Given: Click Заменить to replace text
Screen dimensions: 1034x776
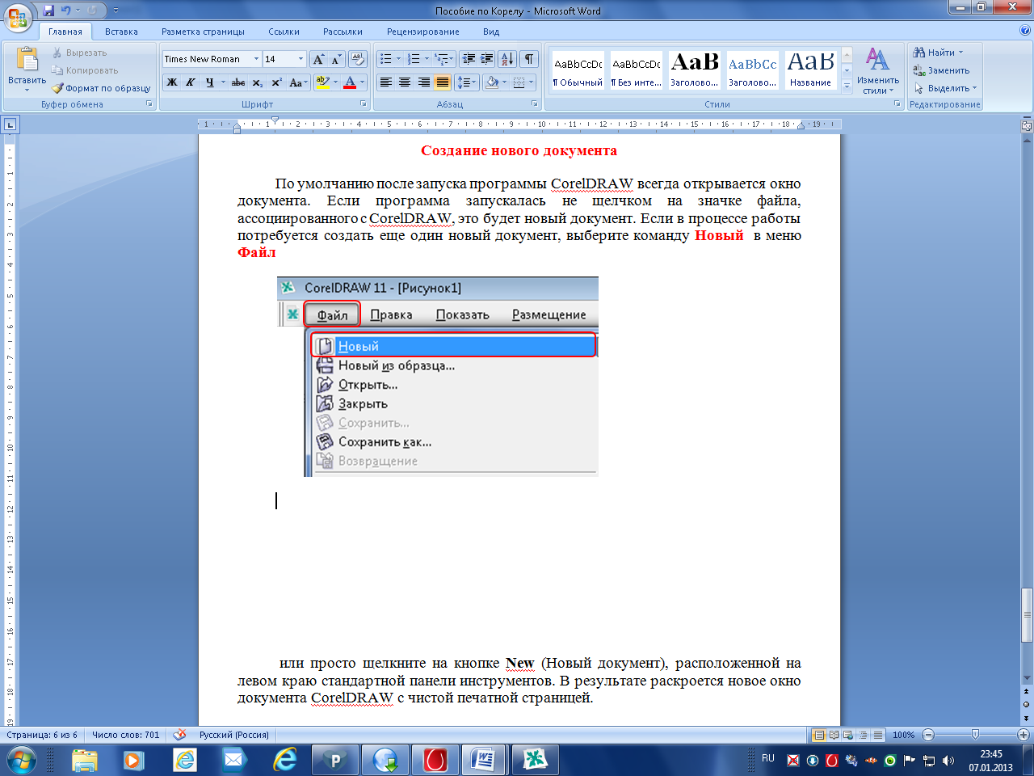Looking at the screenshot, I should point(942,70).
